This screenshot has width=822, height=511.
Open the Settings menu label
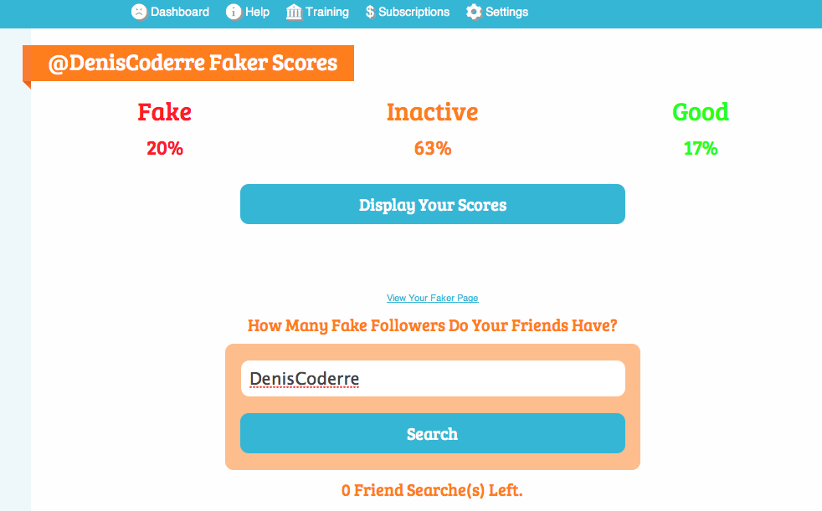tap(506, 12)
